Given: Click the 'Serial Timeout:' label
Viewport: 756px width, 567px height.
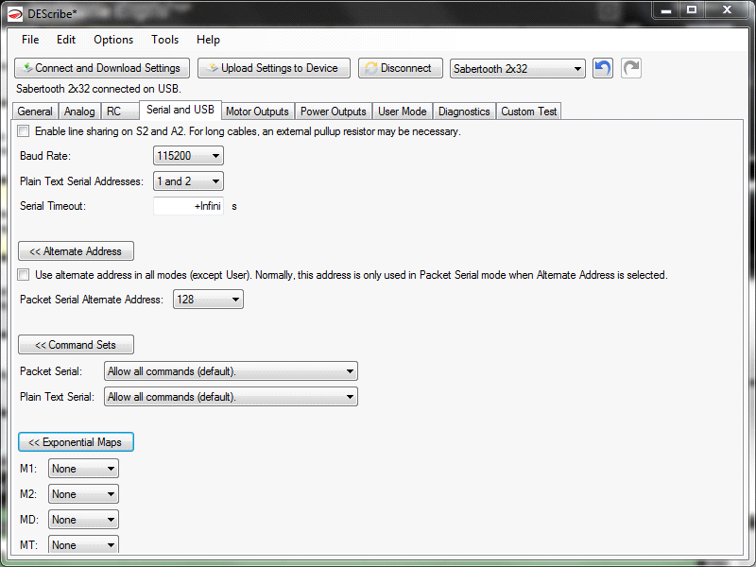Looking at the screenshot, I should click(53, 206).
